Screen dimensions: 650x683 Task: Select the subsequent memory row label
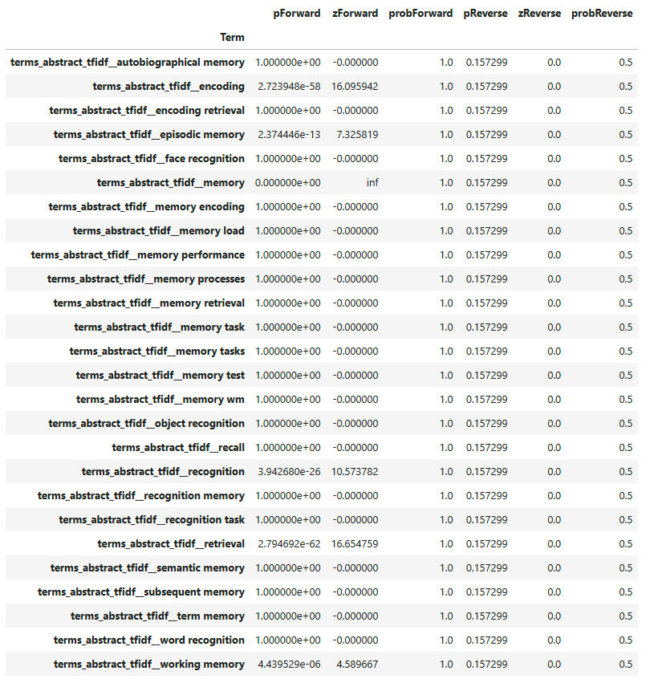pyautogui.click(x=141, y=592)
